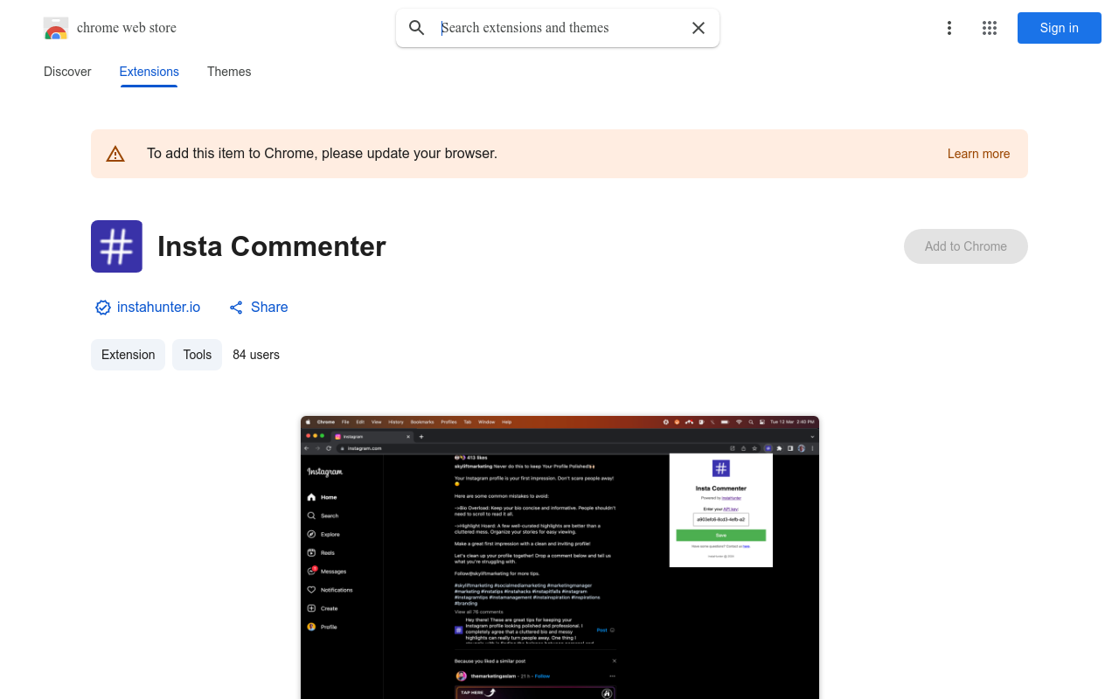This screenshot has width=1119, height=699.
Task: Open the Themes tab
Action: (229, 72)
